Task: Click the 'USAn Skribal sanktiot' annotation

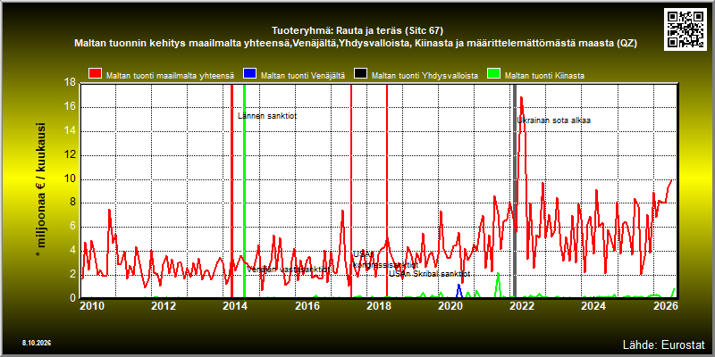Action: coord(430,274)
